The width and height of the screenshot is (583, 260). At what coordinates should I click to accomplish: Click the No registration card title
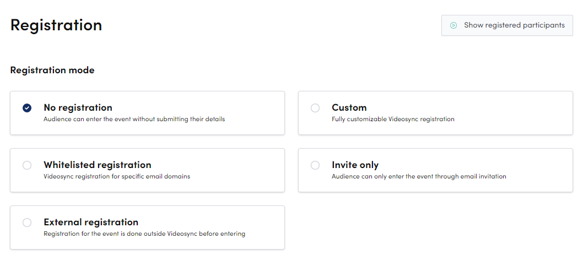(78, 107)
